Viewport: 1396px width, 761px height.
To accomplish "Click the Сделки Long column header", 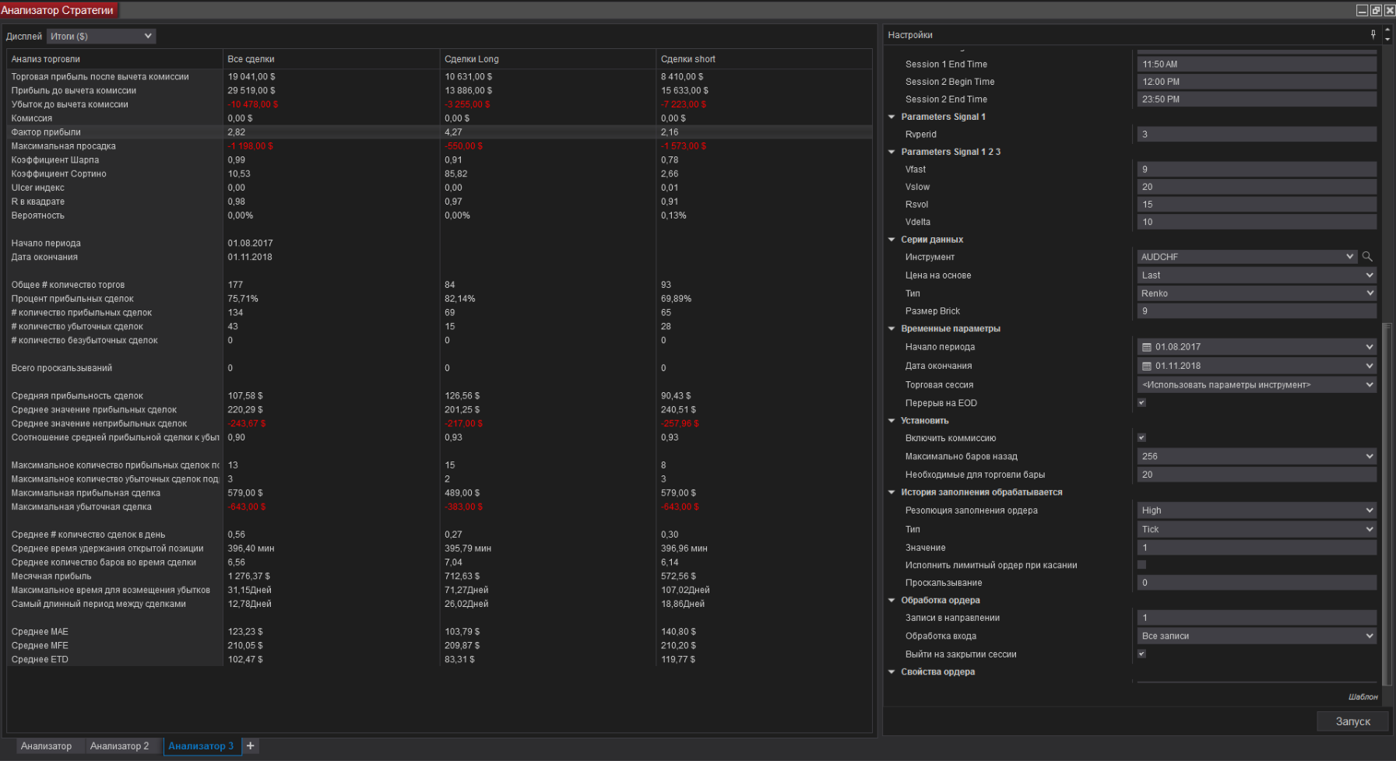I will (x=548, y=59).
